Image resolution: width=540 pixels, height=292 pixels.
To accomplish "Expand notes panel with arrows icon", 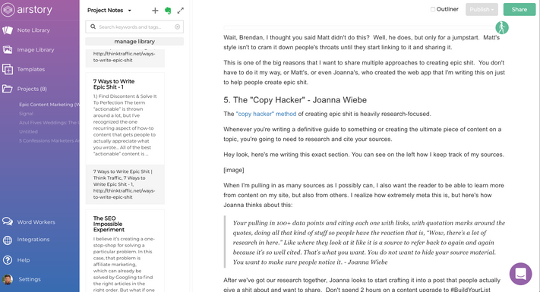I will 181,11.
